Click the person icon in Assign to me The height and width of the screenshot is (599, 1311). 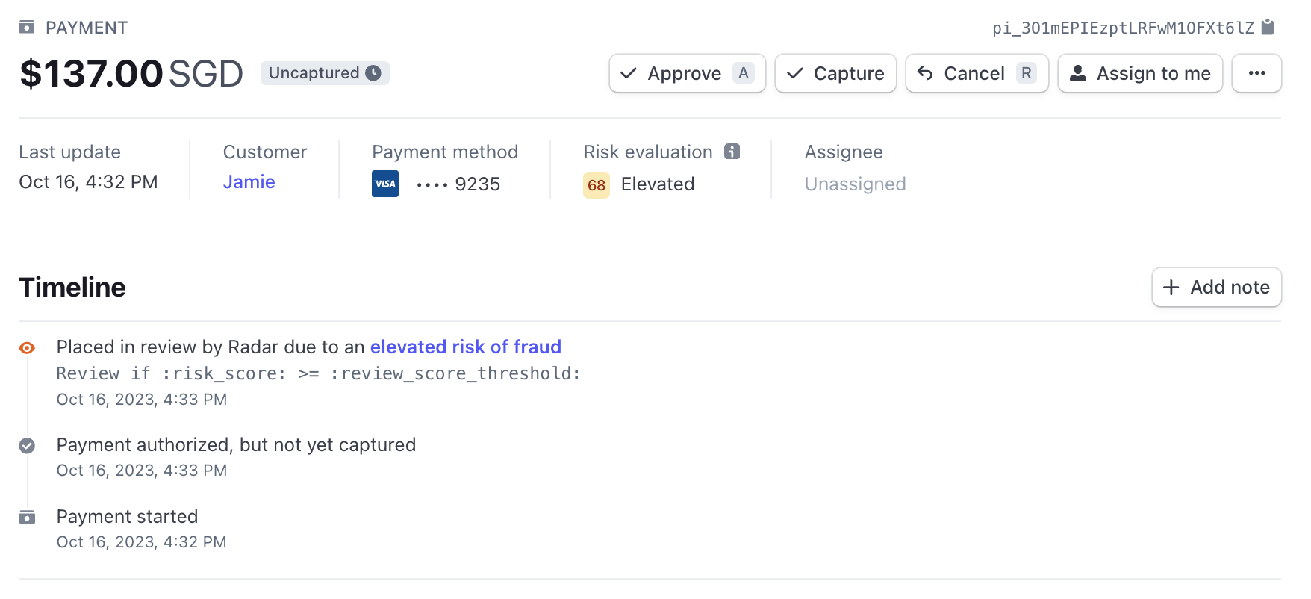click(x=1078, y=73)
